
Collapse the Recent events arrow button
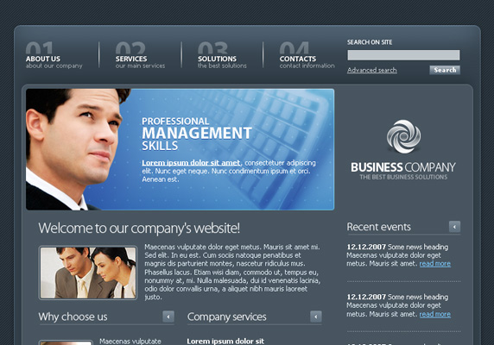coord(454,227)
